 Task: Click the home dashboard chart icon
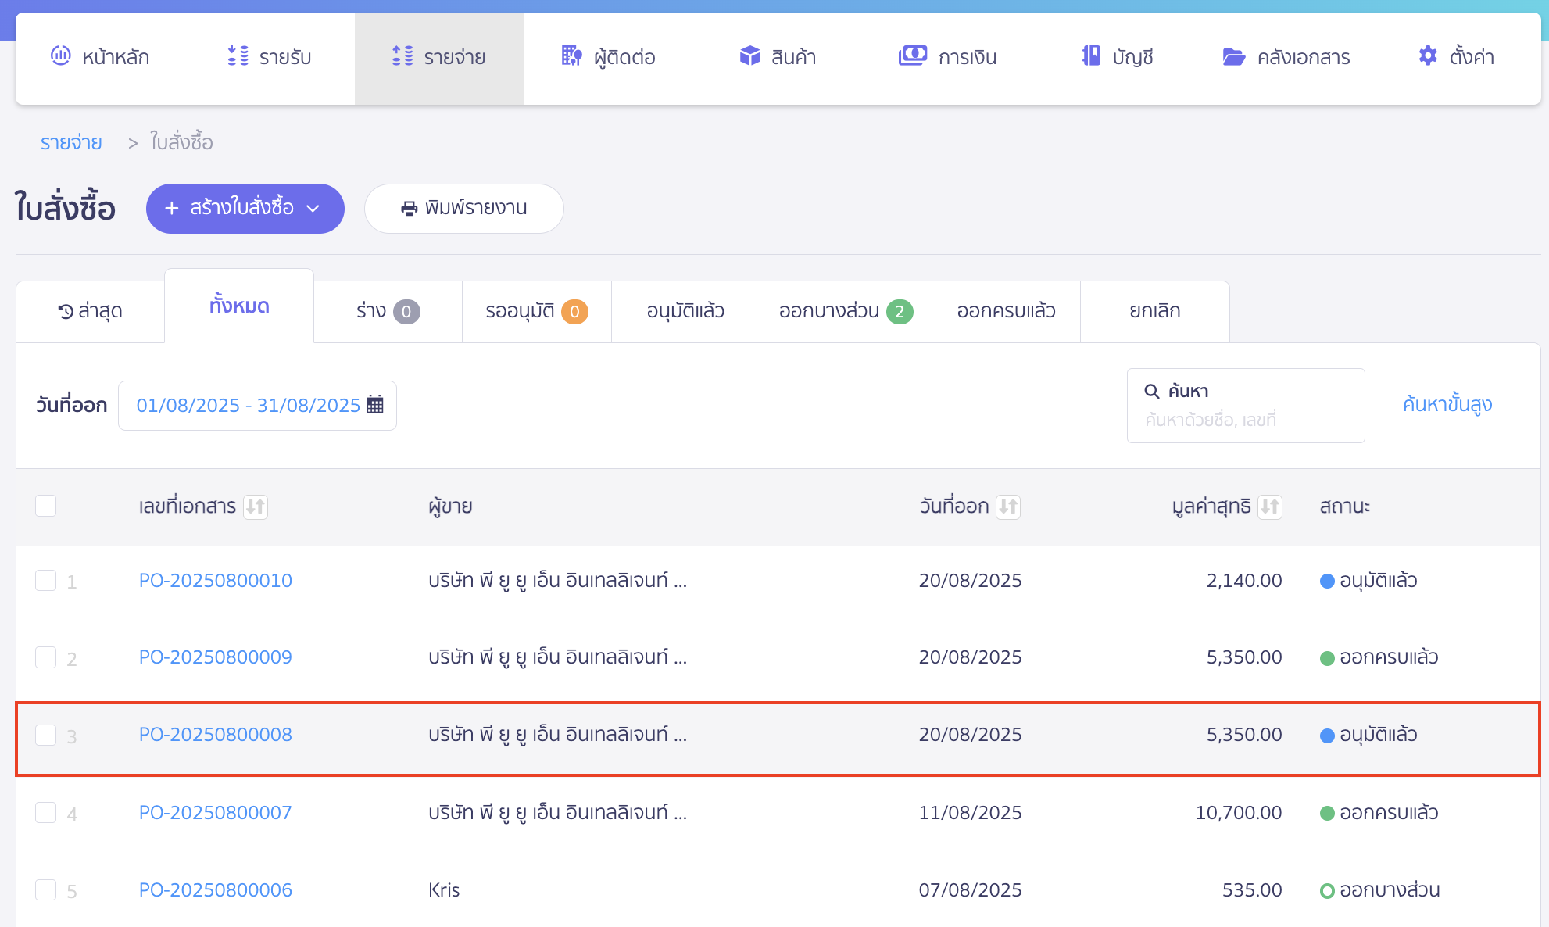60,56
